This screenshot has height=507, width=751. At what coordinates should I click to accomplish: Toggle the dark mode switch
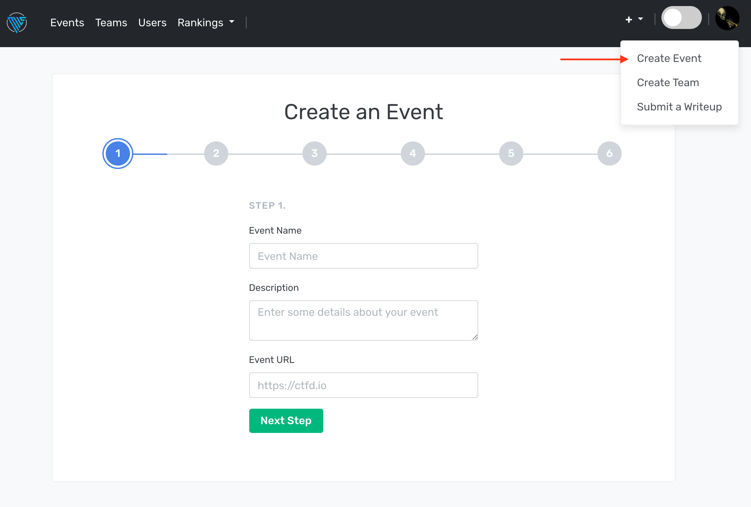681,18
